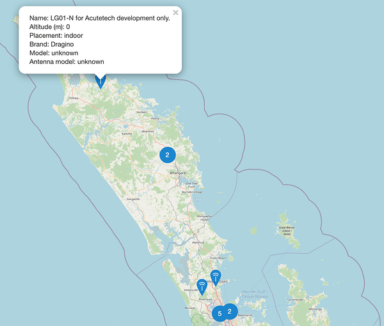Viewport: 384px width, 326px height.
Task: Click the Snells Beach label
Action: (218, 258)
